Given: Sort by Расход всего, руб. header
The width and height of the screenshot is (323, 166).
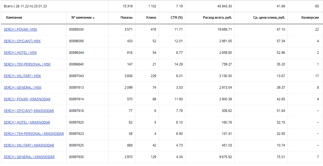Looking at the screenshot, I should pos(217,18).
